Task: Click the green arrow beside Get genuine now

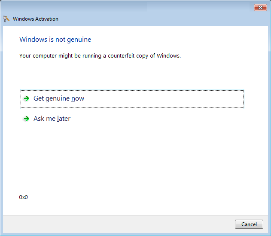Action: [27, 98]
